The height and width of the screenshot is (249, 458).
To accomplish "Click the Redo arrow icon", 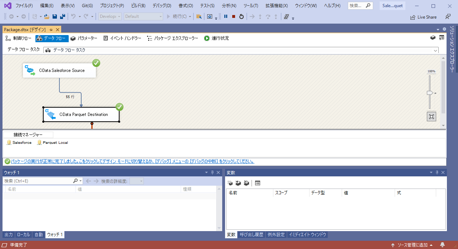I will [x=86, y=16].
